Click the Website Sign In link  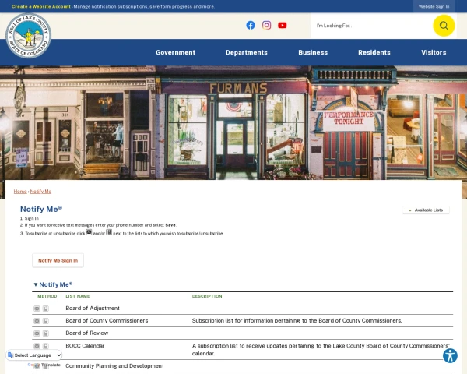[434, 6]
